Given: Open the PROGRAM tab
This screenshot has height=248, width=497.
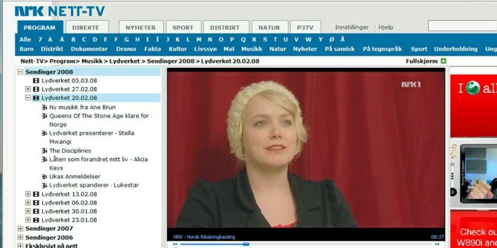Looking at the screenshot, I should (40, 27).
